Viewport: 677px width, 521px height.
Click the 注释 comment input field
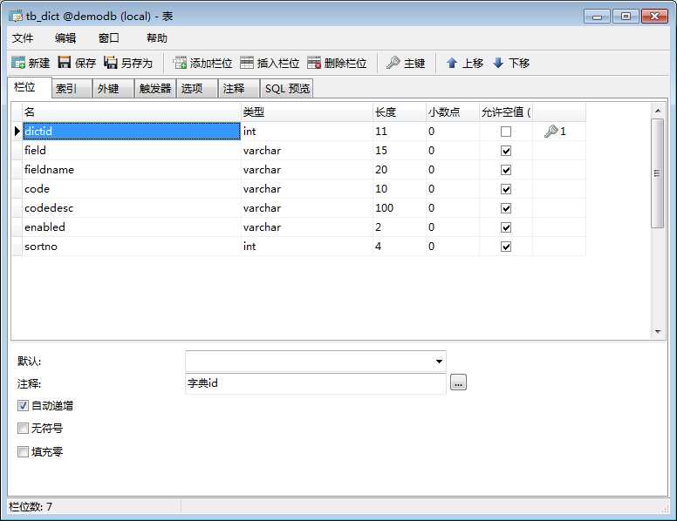coord(315,383)
